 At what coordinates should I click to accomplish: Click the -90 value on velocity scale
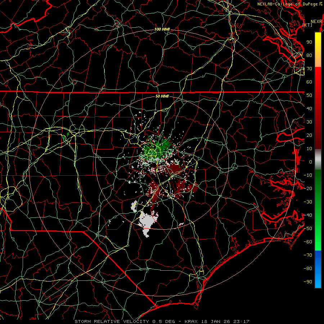(x=308, y=282)
